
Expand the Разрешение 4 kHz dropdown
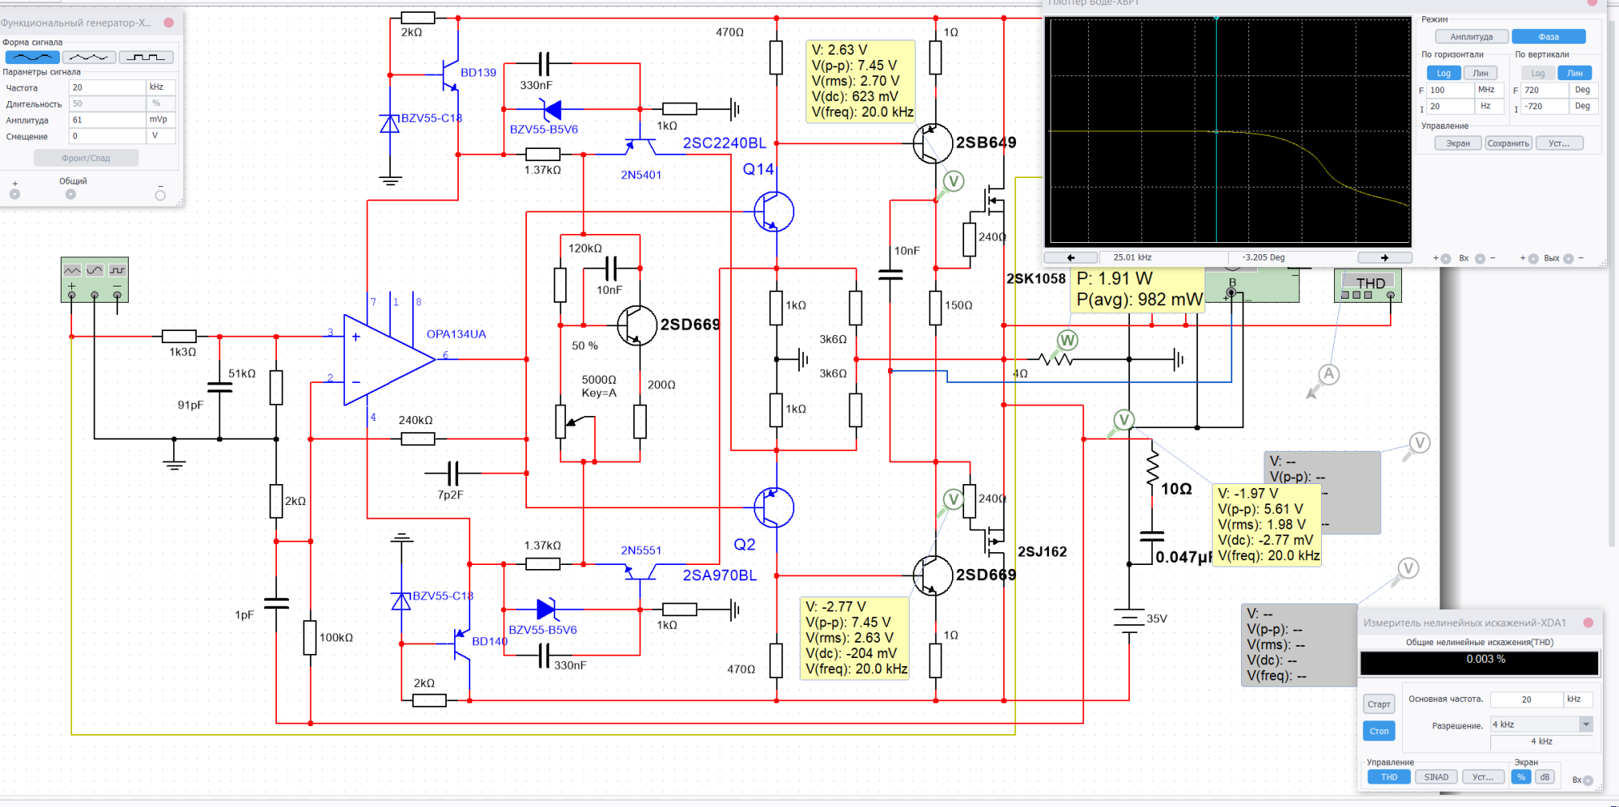coord(1586,724)
